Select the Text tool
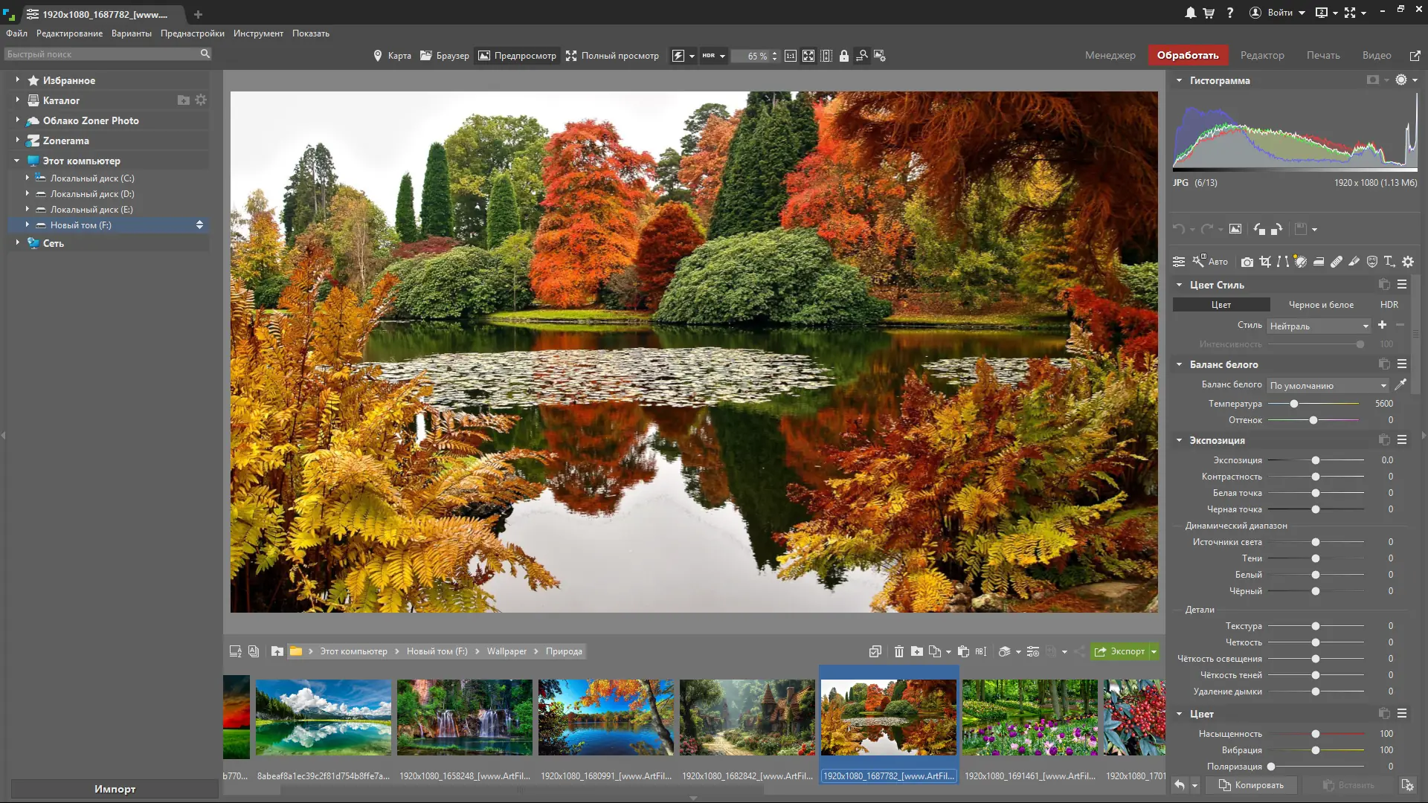The width and height of the screenshot is (1428, 803). tap(1389, 262)
